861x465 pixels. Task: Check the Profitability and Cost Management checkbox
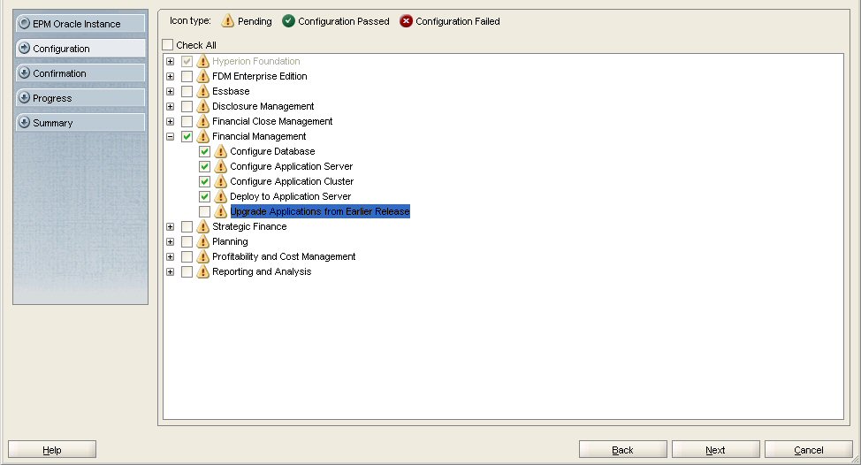click(x=187, y=257)
